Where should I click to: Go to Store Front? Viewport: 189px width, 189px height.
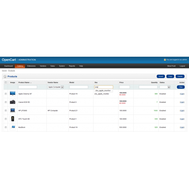click(171, 66)
